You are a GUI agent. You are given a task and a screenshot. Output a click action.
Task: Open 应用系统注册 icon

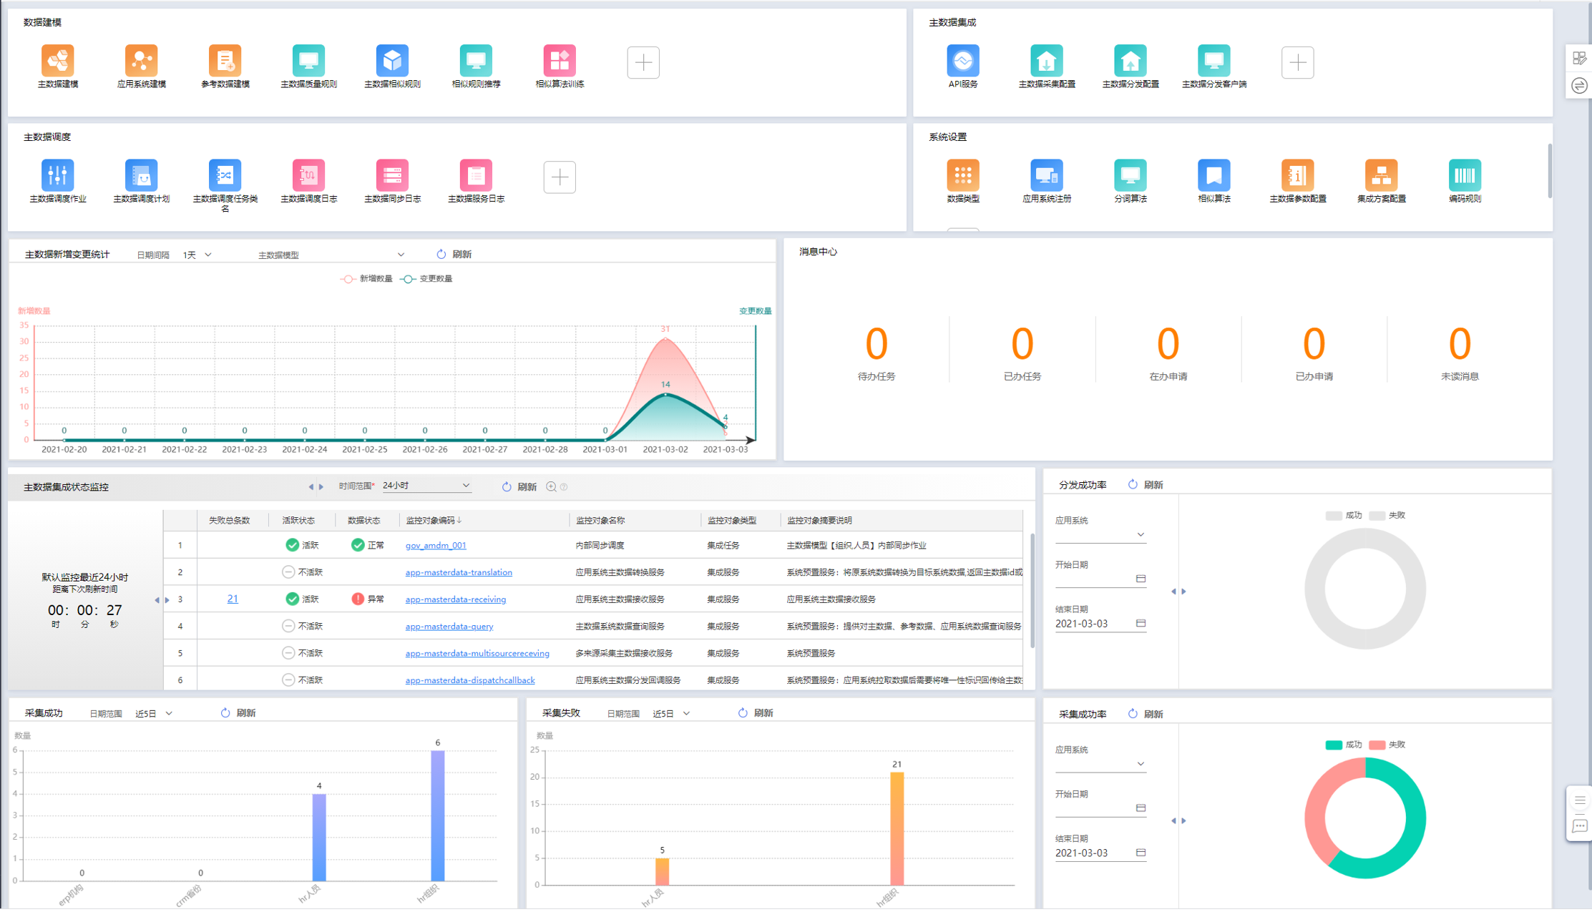click(1046, 176)
